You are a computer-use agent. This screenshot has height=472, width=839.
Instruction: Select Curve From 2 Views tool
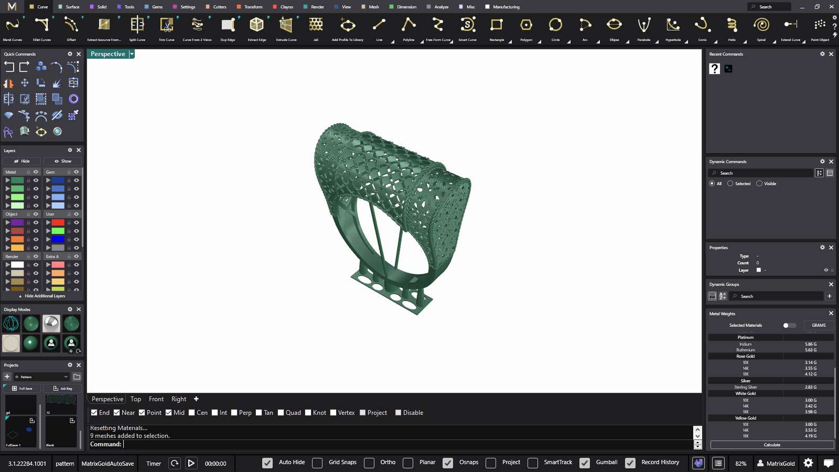tap(197, 28)
